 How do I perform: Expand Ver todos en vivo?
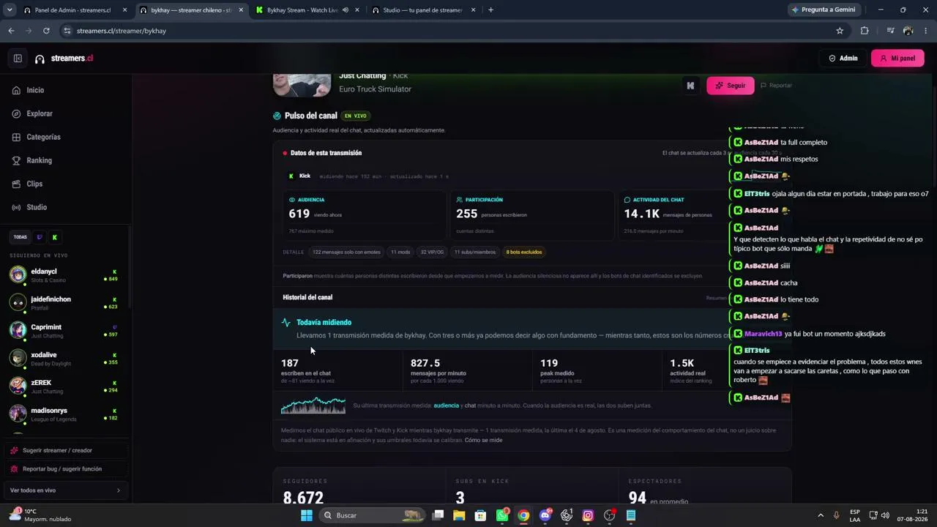[65, 490]
